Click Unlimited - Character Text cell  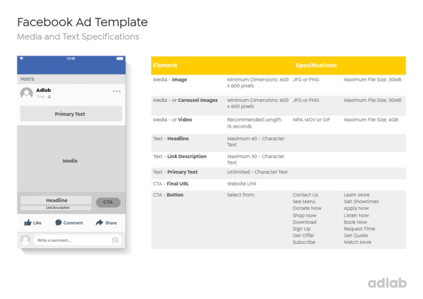pyautogui.click(x=257, y=172)
